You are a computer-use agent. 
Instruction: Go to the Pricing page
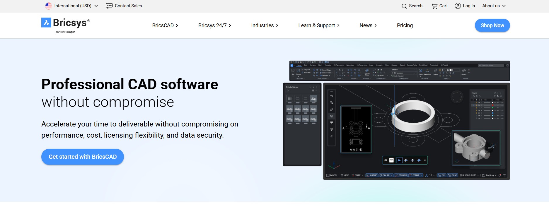[405, 25]
